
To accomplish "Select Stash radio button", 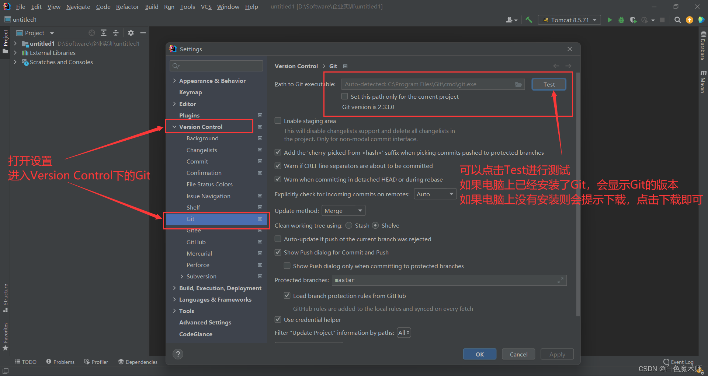I will point(349,225).
